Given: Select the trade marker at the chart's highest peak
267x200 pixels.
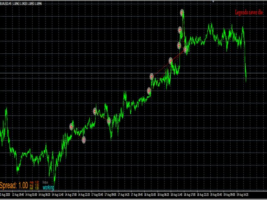Looking at the screenshot, I should (182, 13).
